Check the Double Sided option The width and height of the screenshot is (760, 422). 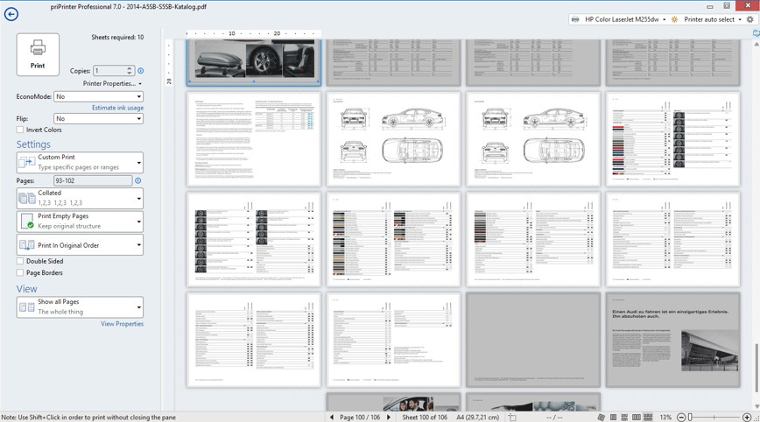click(20, 261)
